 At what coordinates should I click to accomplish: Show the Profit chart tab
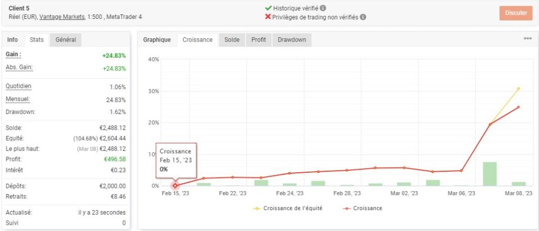pos(258,40)
